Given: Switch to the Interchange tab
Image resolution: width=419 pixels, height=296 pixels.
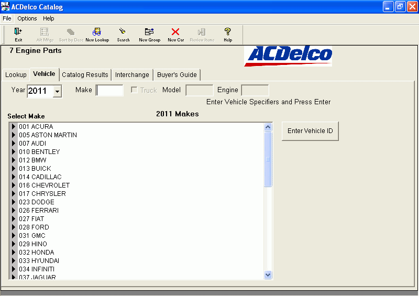Looking at the screenshot, I should pyautogui.click(x=132, y=75).
